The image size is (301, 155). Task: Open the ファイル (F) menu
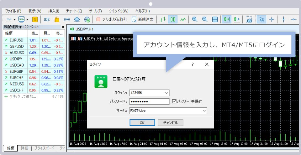[13, 11]
